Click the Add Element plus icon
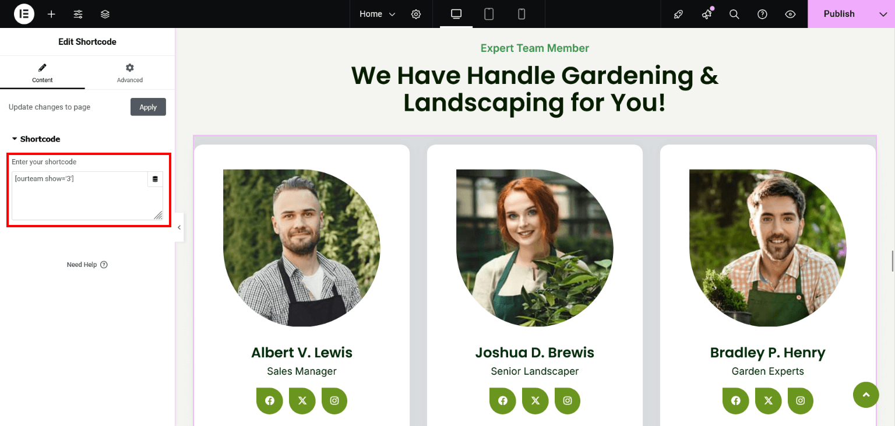 point(51,14)
